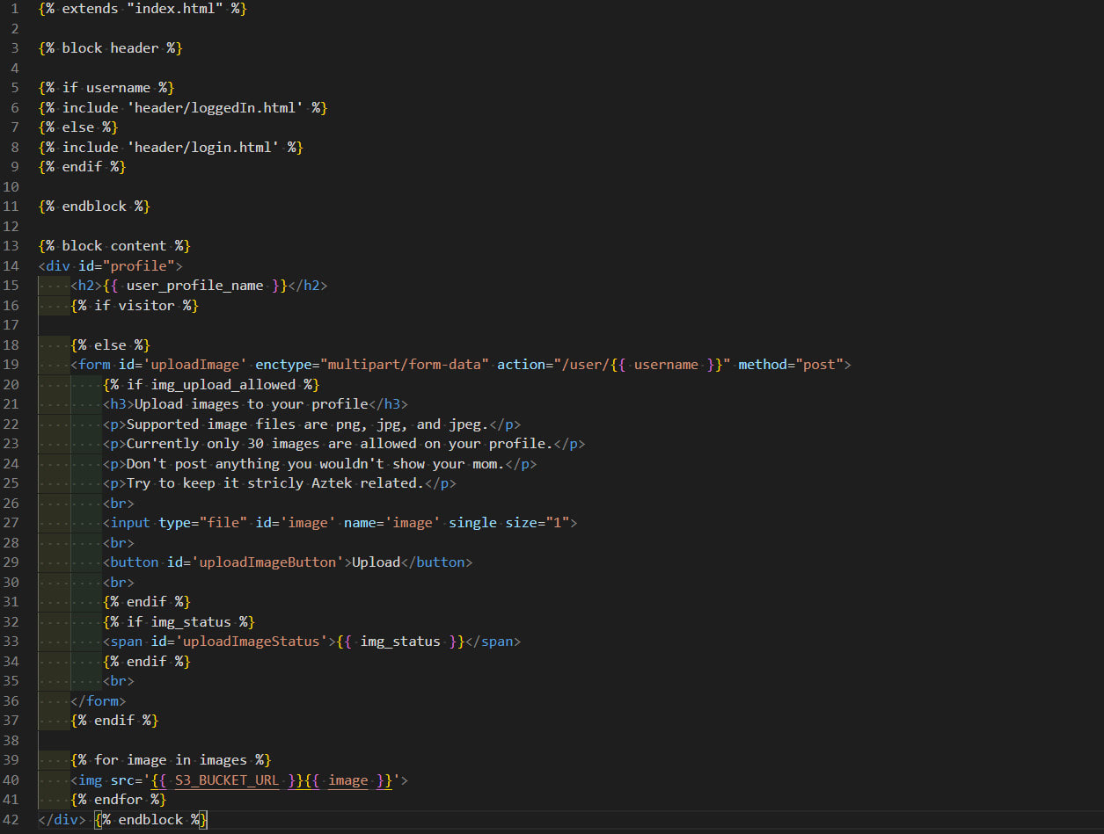The width and height of the screenshot is (1104, 834).
Task: Click the Upload button text on line 29
Action: click(376, 562)
